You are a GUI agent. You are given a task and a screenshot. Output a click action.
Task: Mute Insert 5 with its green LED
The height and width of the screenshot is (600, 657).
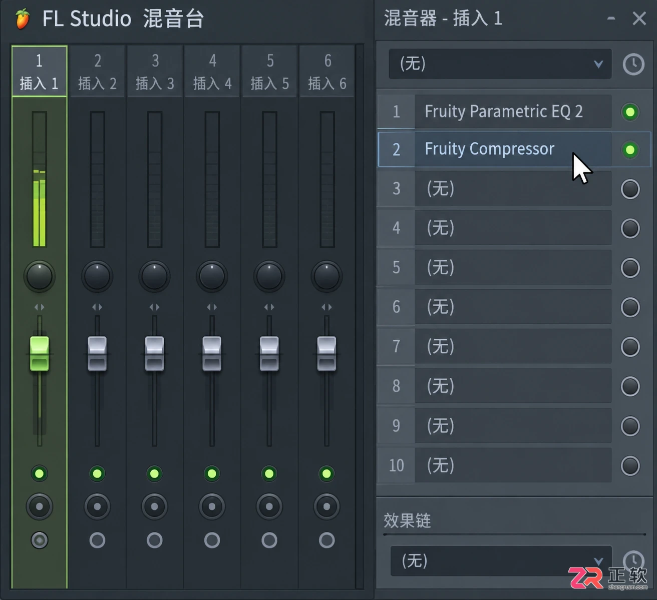pyautogui.click(x=269, y=473)
